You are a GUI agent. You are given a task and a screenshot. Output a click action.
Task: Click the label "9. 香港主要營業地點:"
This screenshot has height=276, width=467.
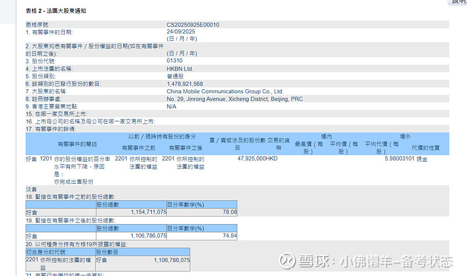pos(52,107)
